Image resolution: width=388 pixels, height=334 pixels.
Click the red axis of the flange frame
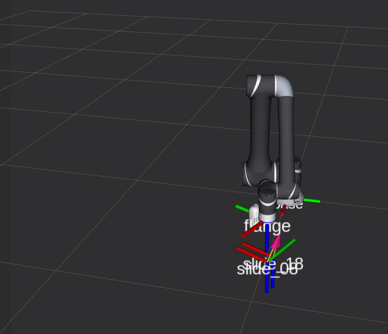251,231
